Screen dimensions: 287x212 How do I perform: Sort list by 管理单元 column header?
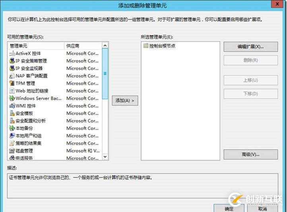tap(36, 46)
